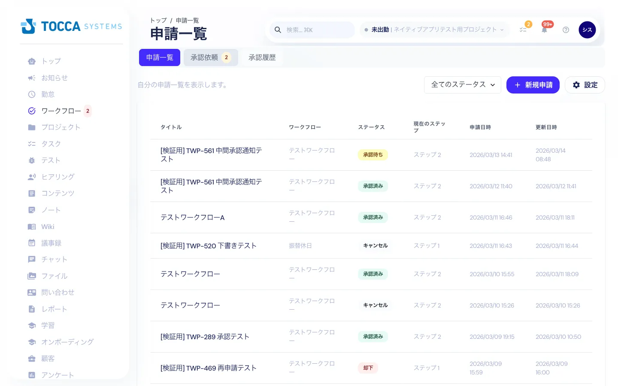The height and width of the screenshot is (386, 618).
Task: Open the シス user avatar menu
Action: click(x=587, y=30)
